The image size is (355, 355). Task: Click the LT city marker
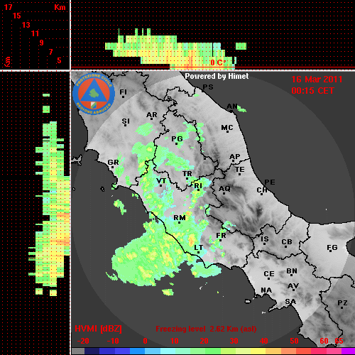[x=198, y=248]
